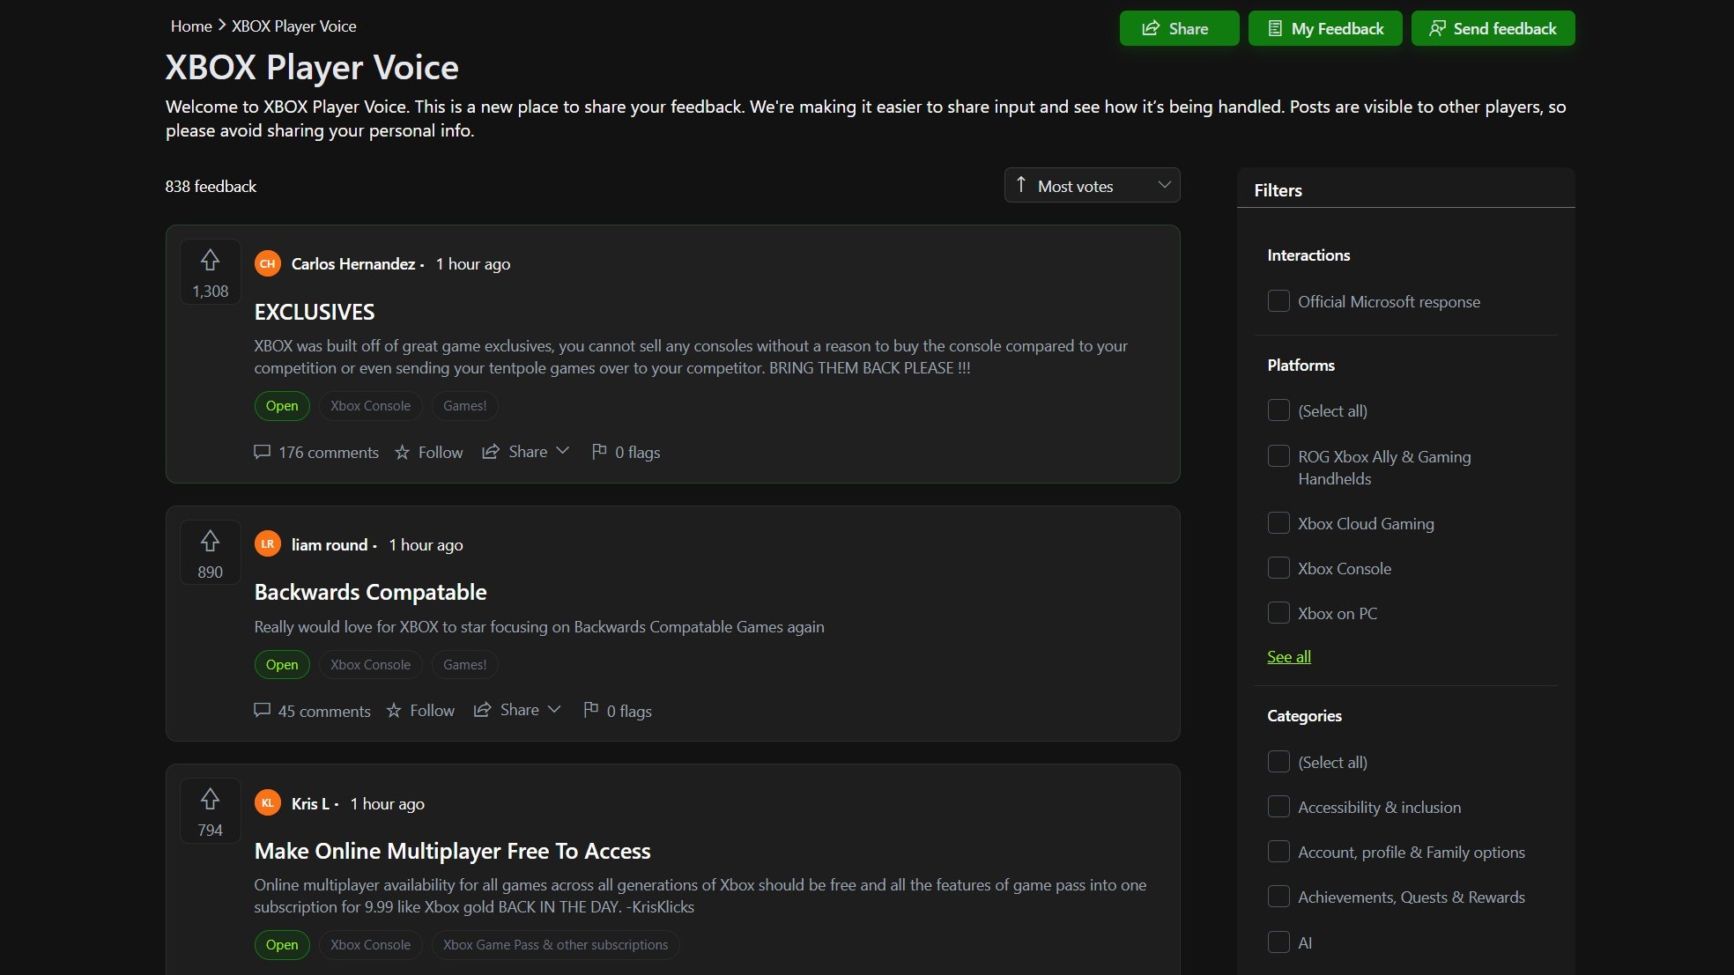This screenshot has height=975, width=1734.
Task: Open Kris L avatar icon
Action: click(268, 803)
